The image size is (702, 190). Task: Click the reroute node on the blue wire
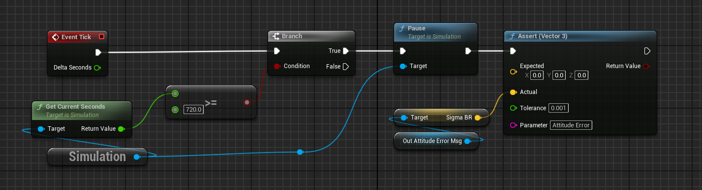point(300,152)
